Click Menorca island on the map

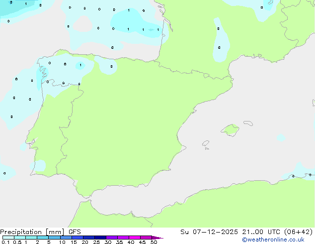pos(248,123)
